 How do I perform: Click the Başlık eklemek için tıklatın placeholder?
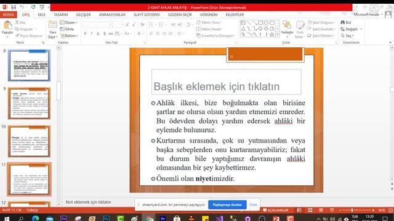[x=226, y=82]
